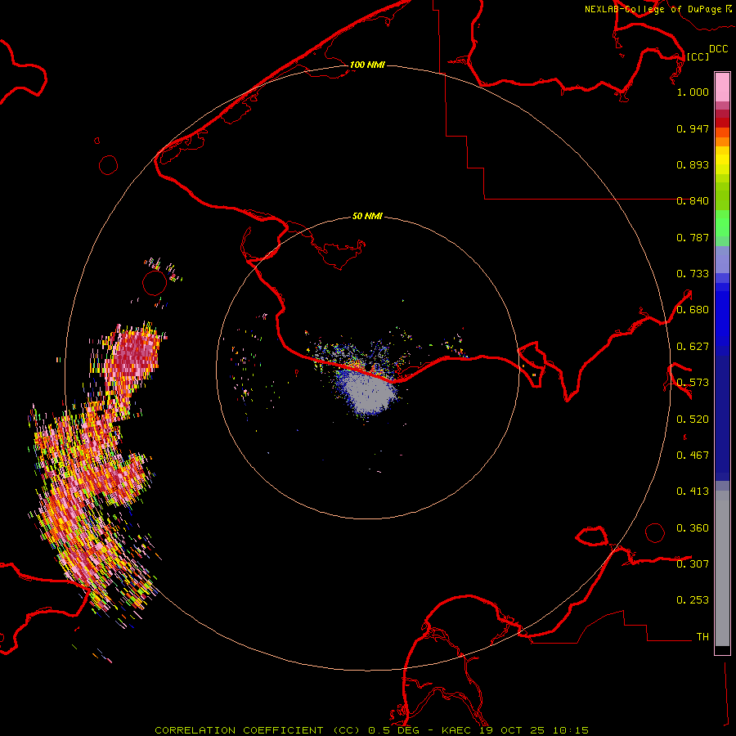Select the 0.253 scale value
736x736 pixels.
coord(693,600)
